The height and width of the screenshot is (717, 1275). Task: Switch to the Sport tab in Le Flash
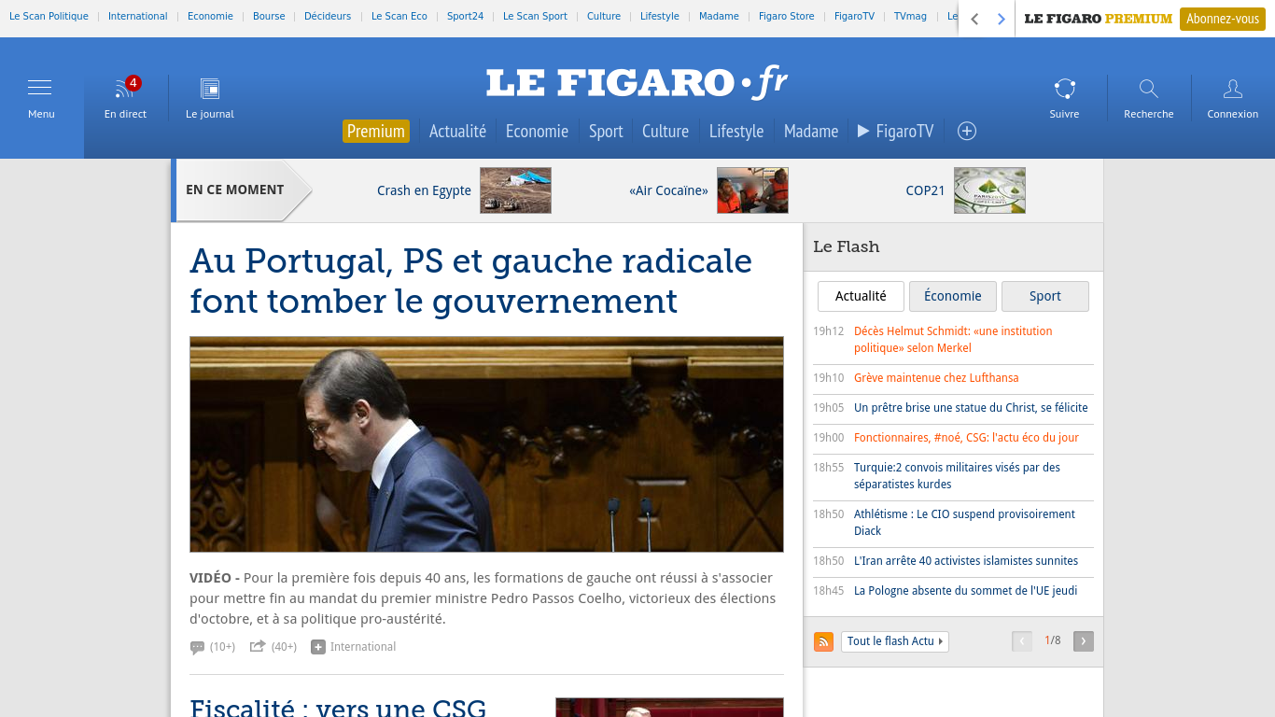click(1044, 296)
